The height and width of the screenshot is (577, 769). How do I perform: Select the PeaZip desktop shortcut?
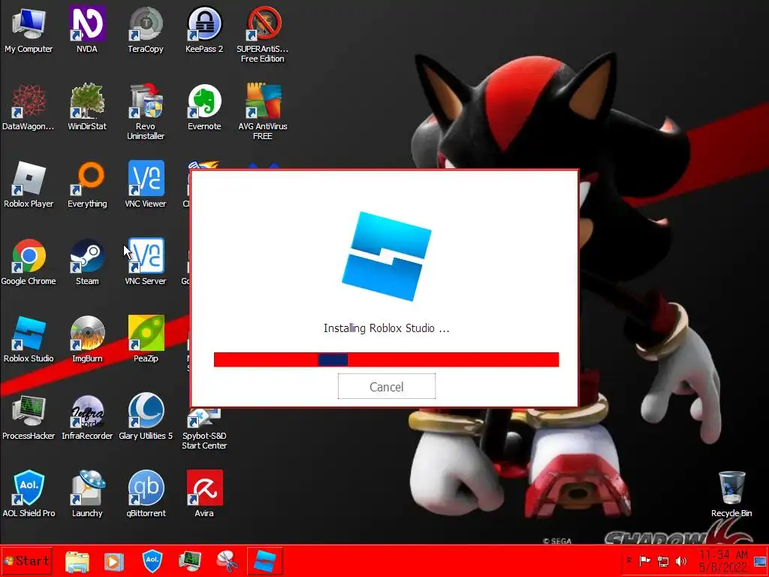click(146, 340)
